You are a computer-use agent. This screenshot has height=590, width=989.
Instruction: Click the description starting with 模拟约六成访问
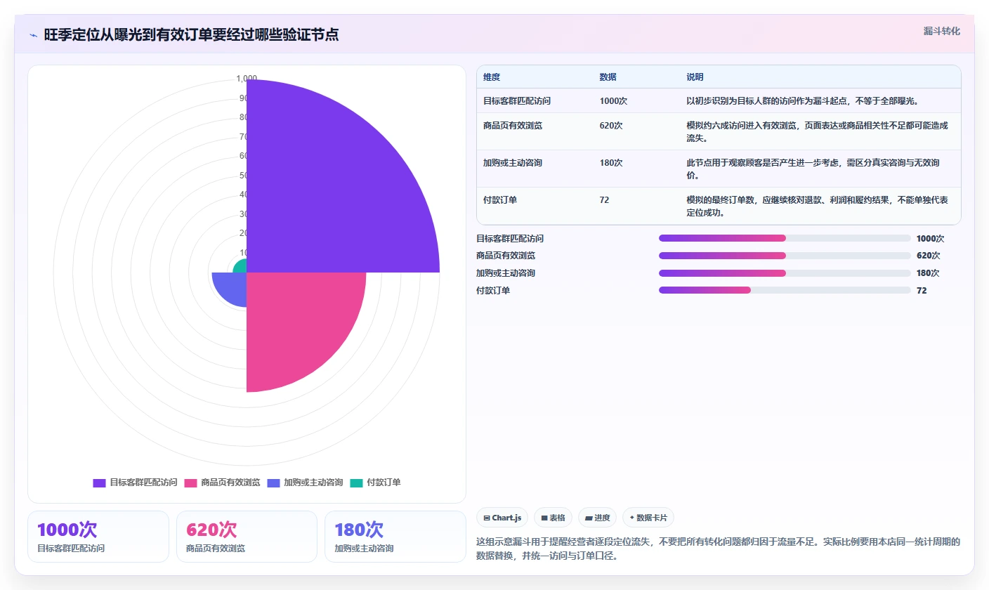[817, 132]
